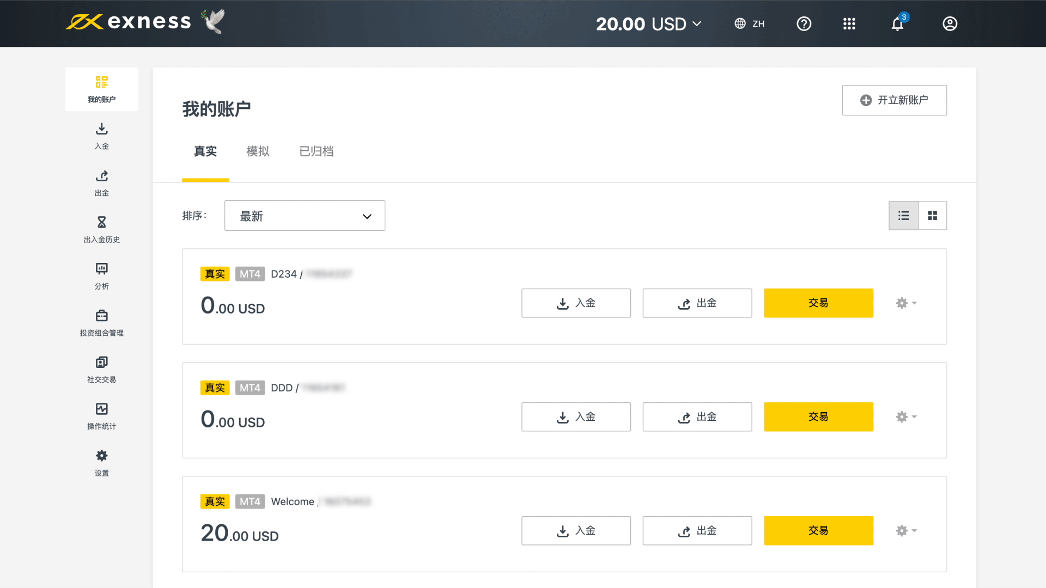Screen dimensions: 1046x588
Task: Switch to grid view layout
Action: (932, 216)
